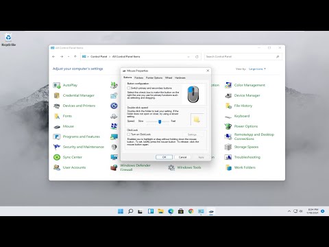This screenshot has width=329, height=247.
Task: Go forward using Control Panel forward arrow
Action: pos(62,57)
